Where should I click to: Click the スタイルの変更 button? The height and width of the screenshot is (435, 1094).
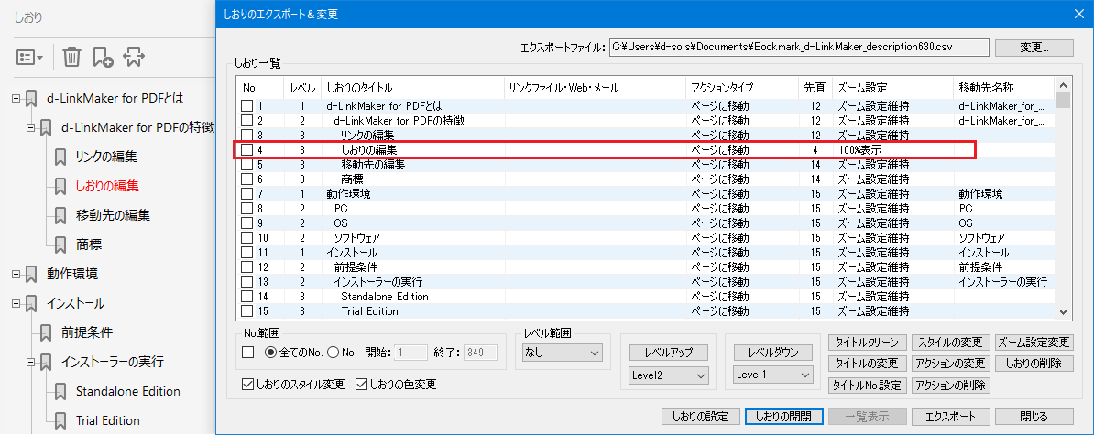click(x=950, y=343)
